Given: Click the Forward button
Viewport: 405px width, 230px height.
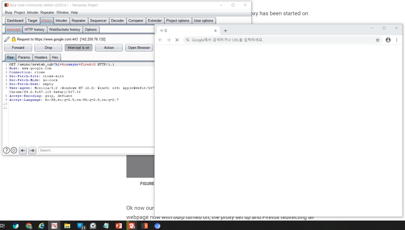Looking at the screenshot, I should pyautogui.click(x=18, y=48).
